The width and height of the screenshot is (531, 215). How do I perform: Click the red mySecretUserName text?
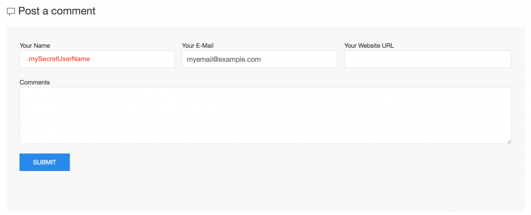click(x=59, y=59)
